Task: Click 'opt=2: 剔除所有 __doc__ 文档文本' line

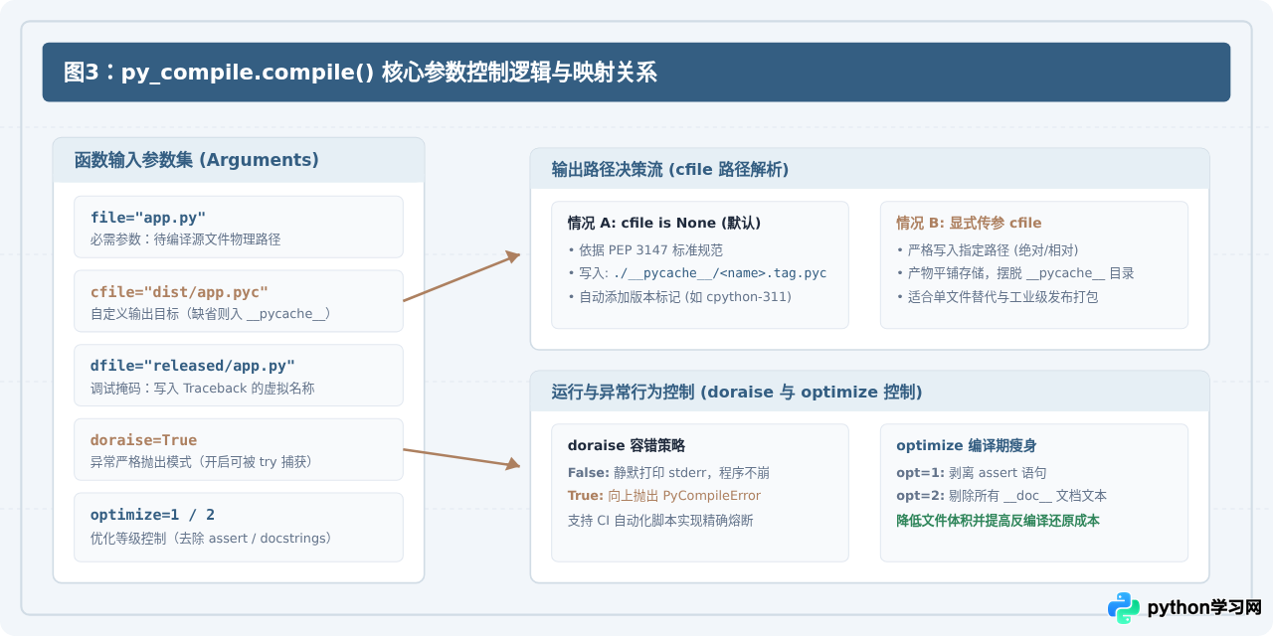Action: click(1001, 496)
